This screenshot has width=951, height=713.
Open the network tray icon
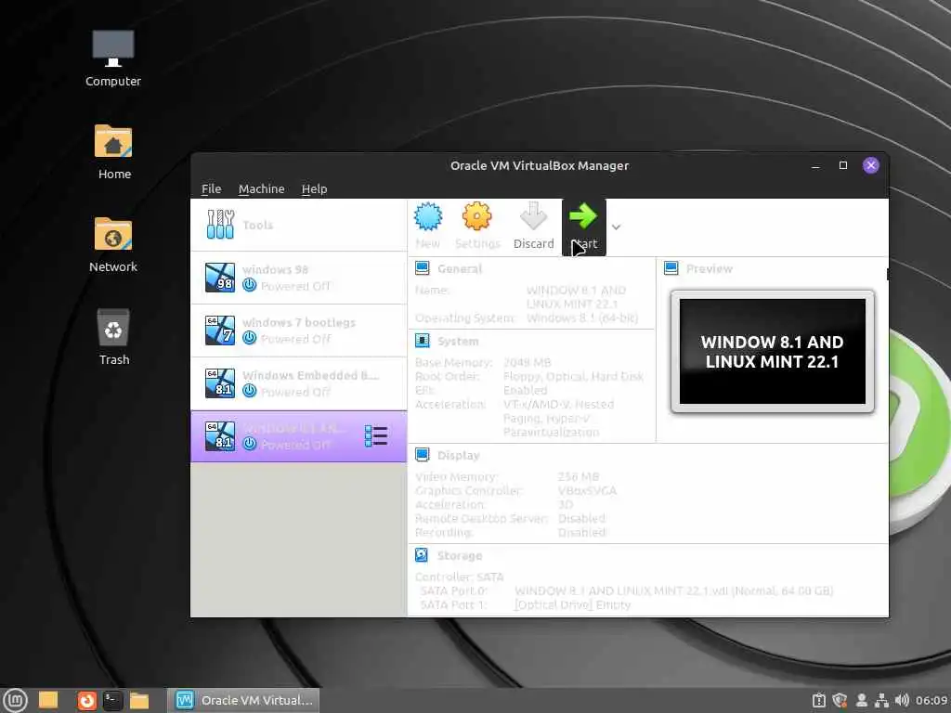(881, 700)
